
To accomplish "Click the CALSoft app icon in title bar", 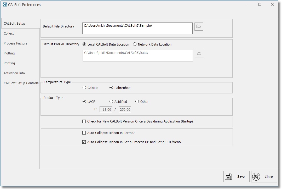I will coord(5,5).
